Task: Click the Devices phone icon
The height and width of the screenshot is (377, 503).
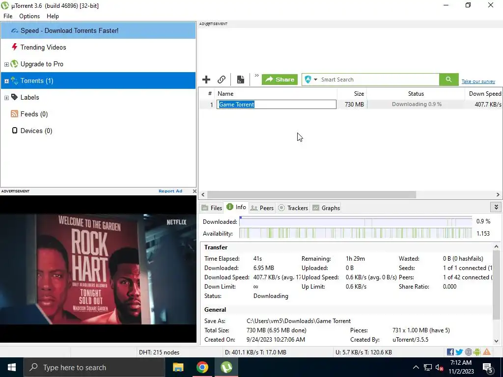Action: pos(14,131)
